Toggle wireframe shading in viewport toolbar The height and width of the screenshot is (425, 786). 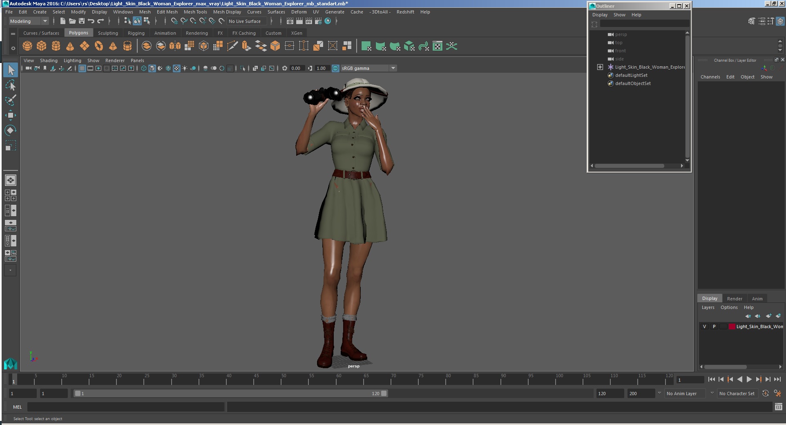[x=144, y=68]
